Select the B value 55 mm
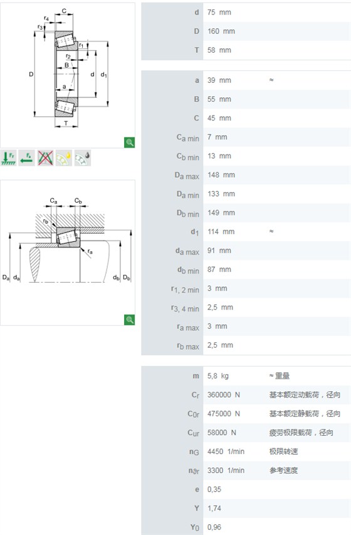The width and height of the screenshot is (351, 535). [219, 99]
